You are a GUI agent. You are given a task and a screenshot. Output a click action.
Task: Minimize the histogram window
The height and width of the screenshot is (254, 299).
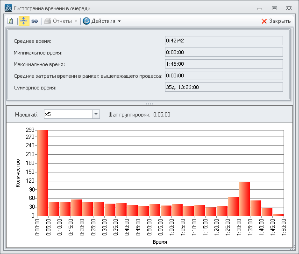(x=259, y=8)
